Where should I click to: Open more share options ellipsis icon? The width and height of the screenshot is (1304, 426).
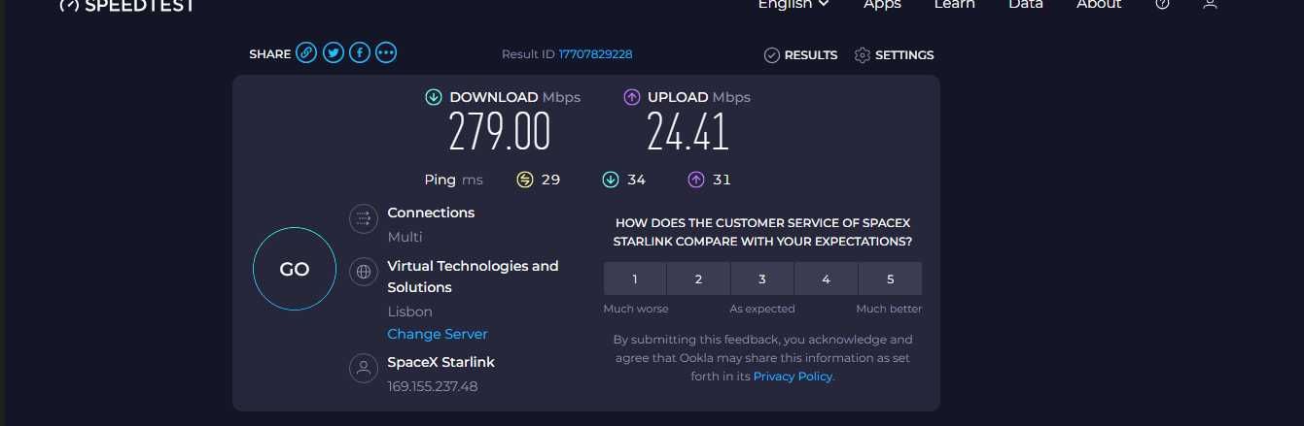click(386, 53)
